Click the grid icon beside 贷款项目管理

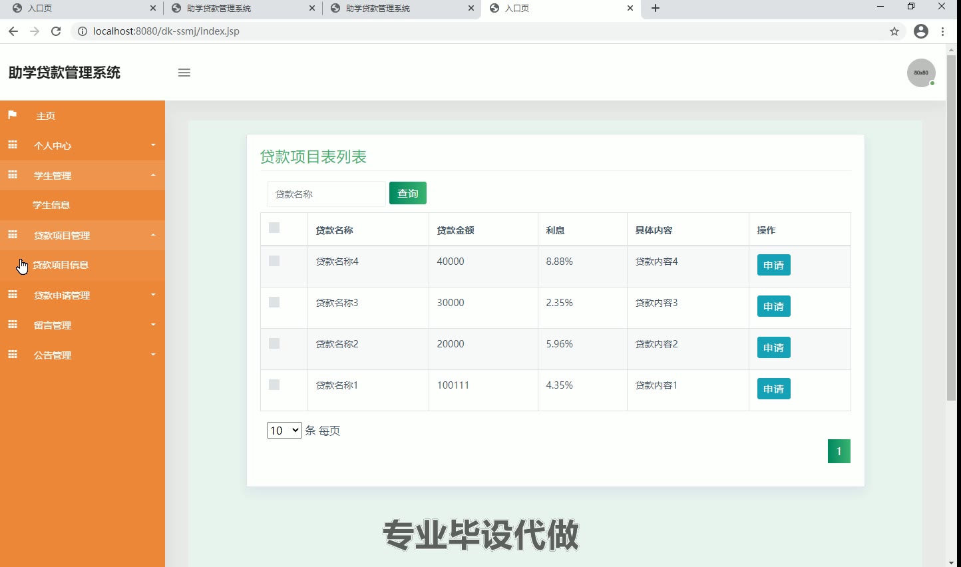12,235
